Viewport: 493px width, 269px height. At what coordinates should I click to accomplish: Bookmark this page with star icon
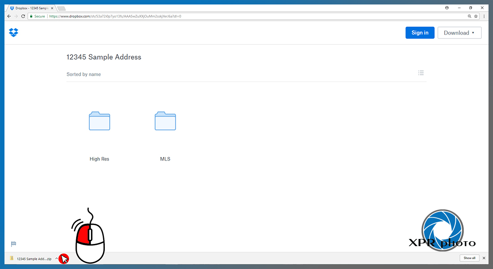click(x=476, y=16)
